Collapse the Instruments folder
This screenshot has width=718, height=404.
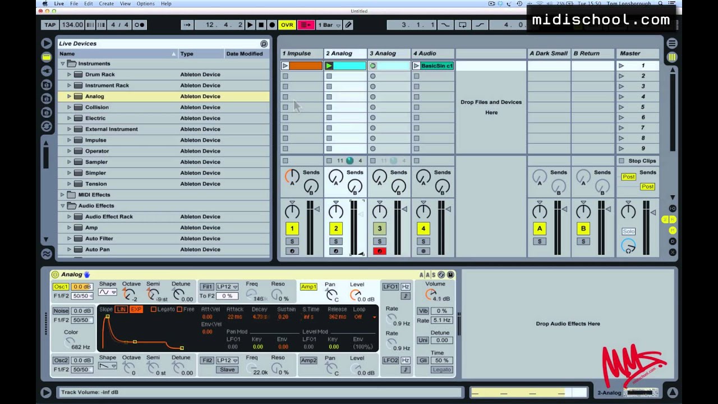(62, 63)
